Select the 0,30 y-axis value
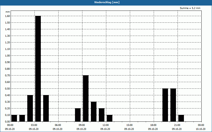212x132 pixels. [x=7, y=102]
